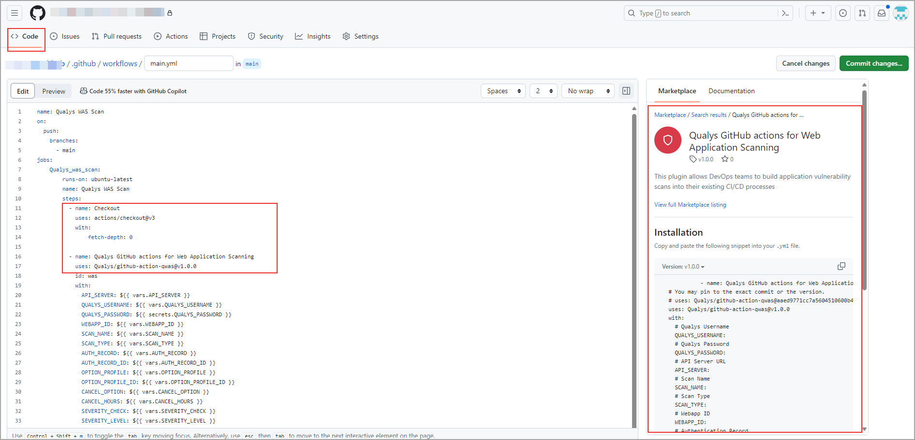Viewport: 915px width, 440px height.
Task: Click line 1 'name: Qualys WAS Scan'
Action: pyautogui.click(x=70, y=112)
